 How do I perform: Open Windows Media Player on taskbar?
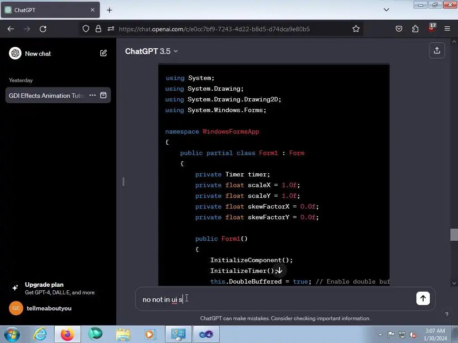[x=150, y=334]
